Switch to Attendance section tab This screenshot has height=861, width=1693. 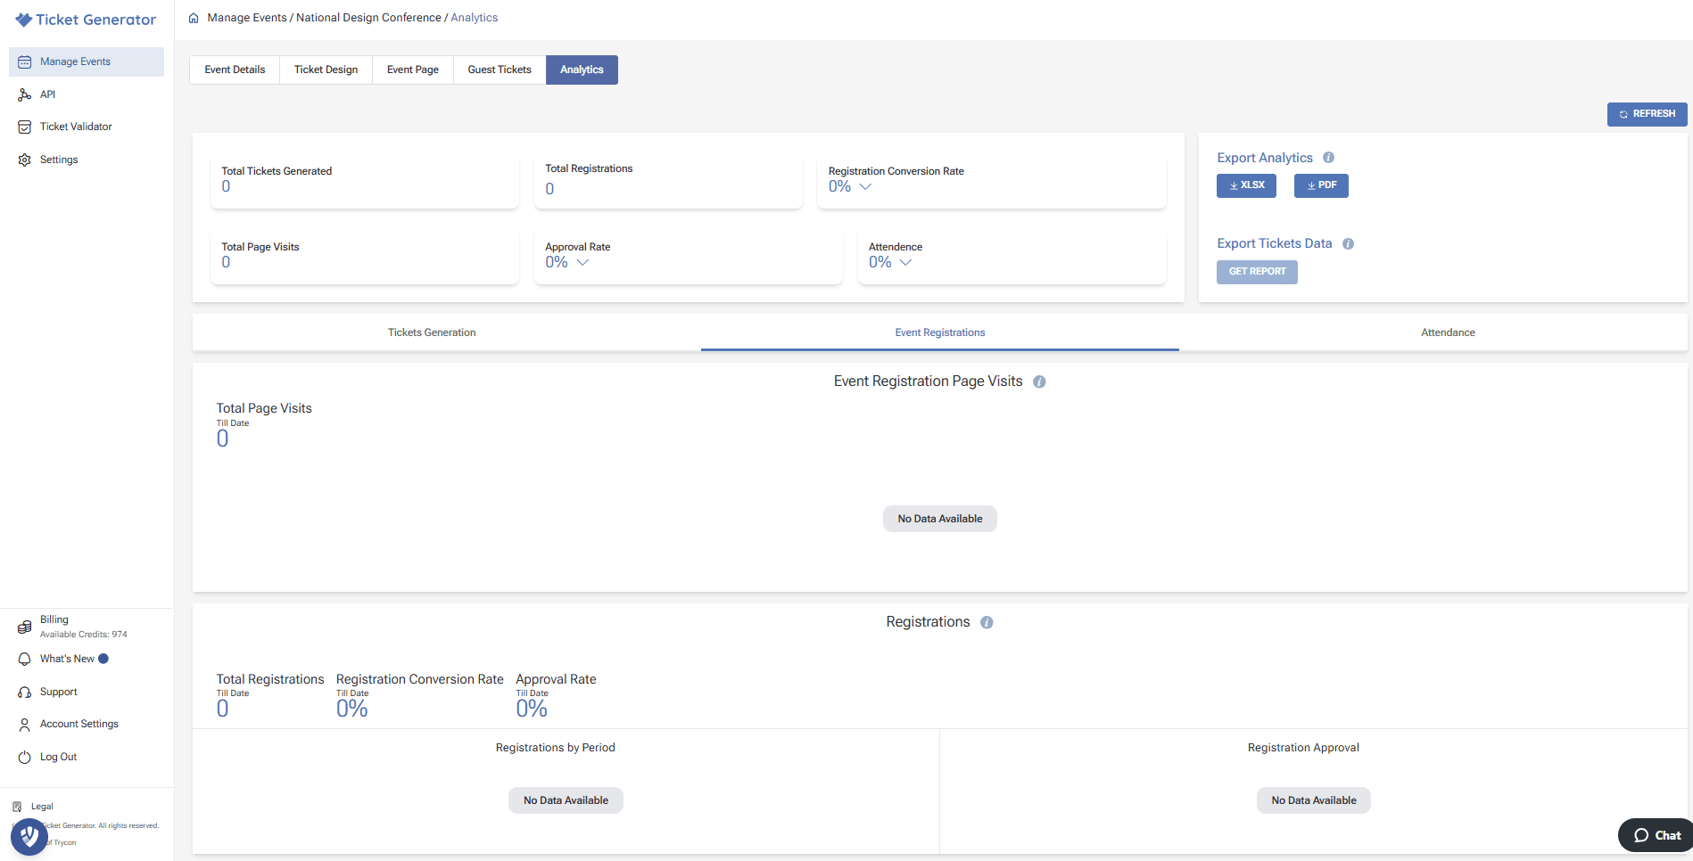tap(1448, 333)
